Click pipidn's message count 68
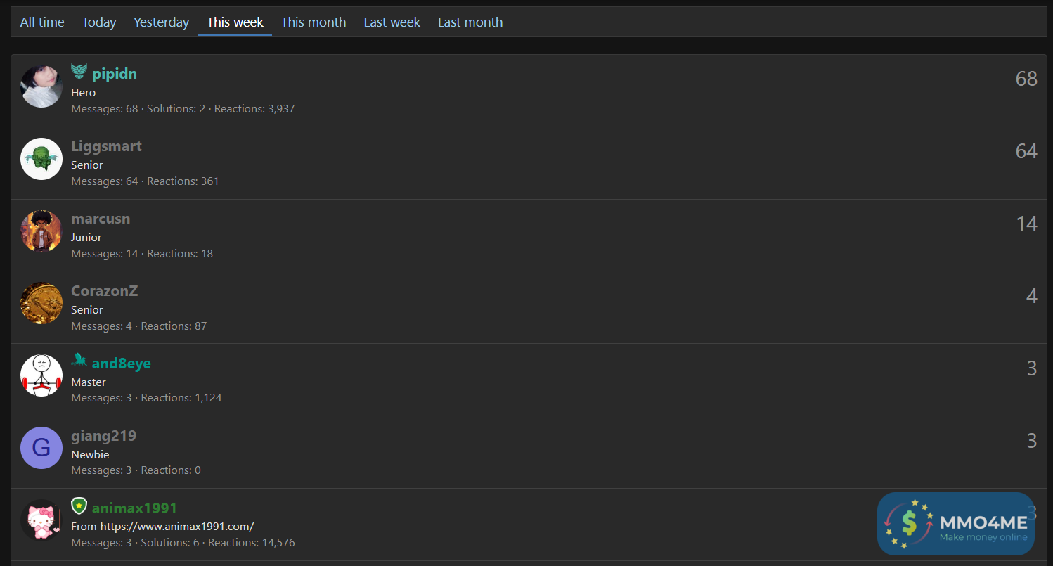The height and width of the screenshot is (566, 1053). [1026, 79]
